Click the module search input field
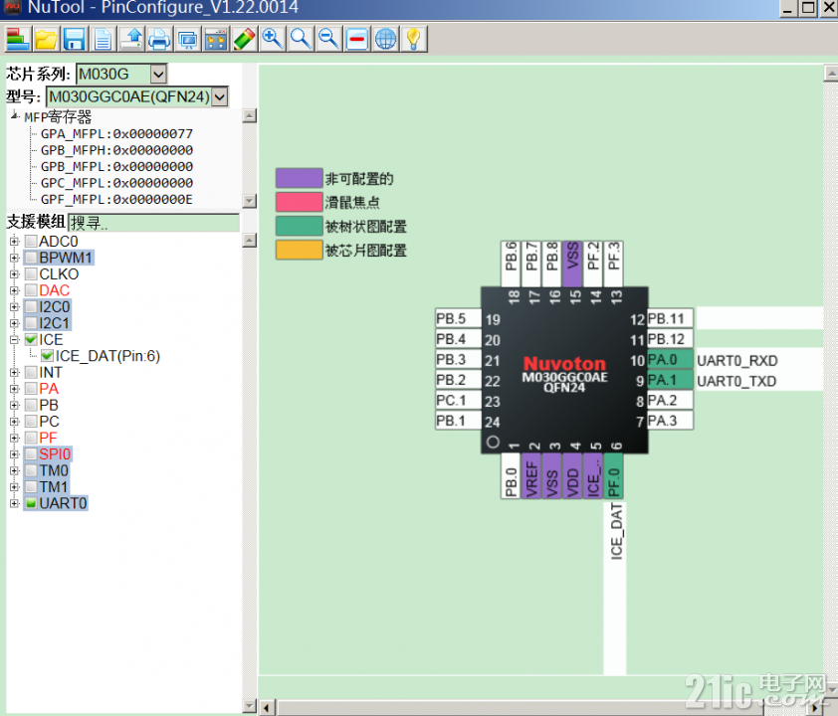Image resolution: width=838 pixels, height=716 pixels. (x=154, y=223)
